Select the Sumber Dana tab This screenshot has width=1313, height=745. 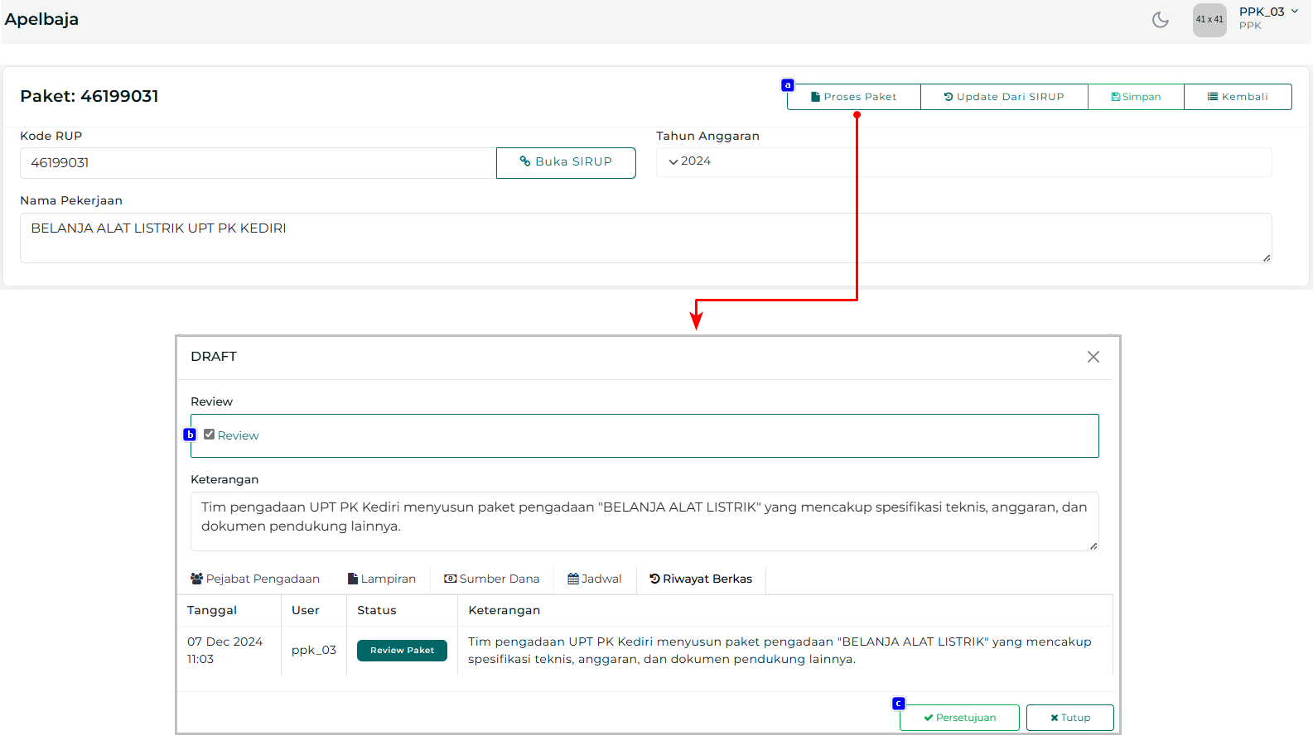492,579
